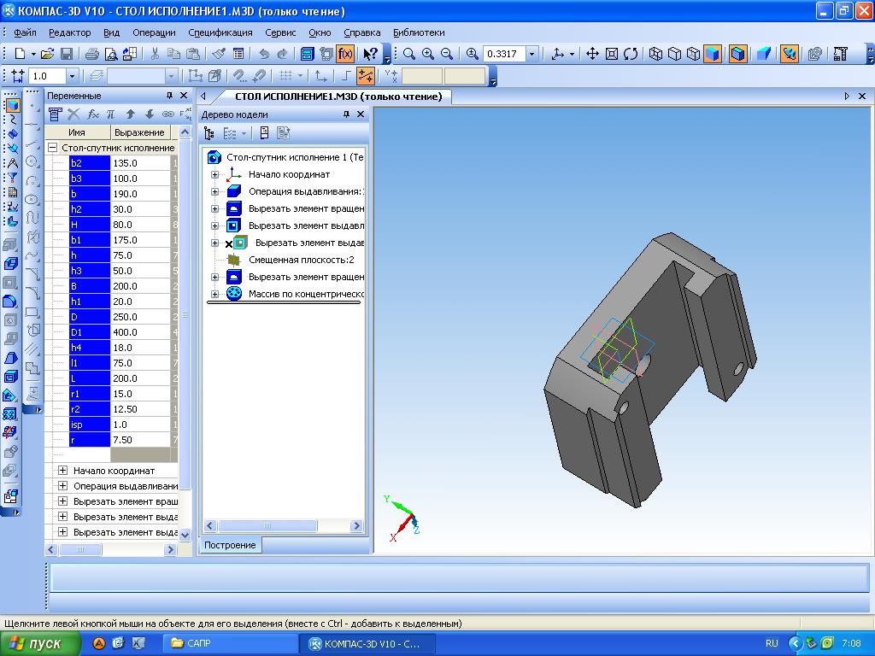
Task: Toggle shaded with edges display
Action: (x=737, y=54)
